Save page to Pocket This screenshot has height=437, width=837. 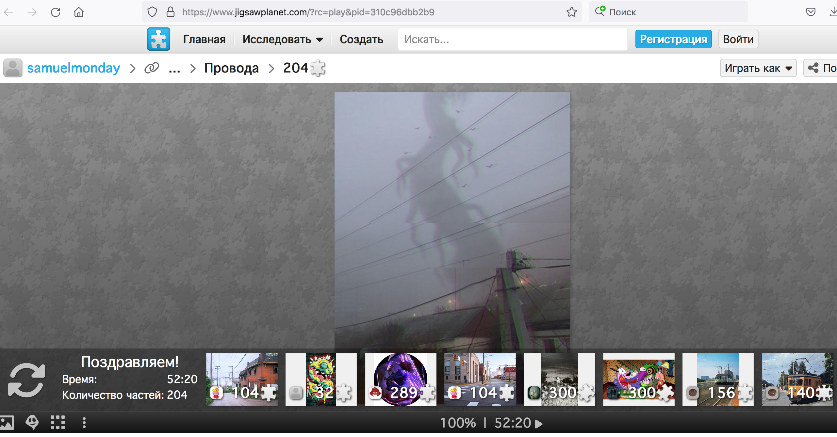click(x=811, y=12)
